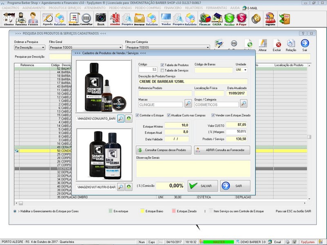Open the Fornece suppliers icon
Screen dimensions: 327x245
pos(33,19)
